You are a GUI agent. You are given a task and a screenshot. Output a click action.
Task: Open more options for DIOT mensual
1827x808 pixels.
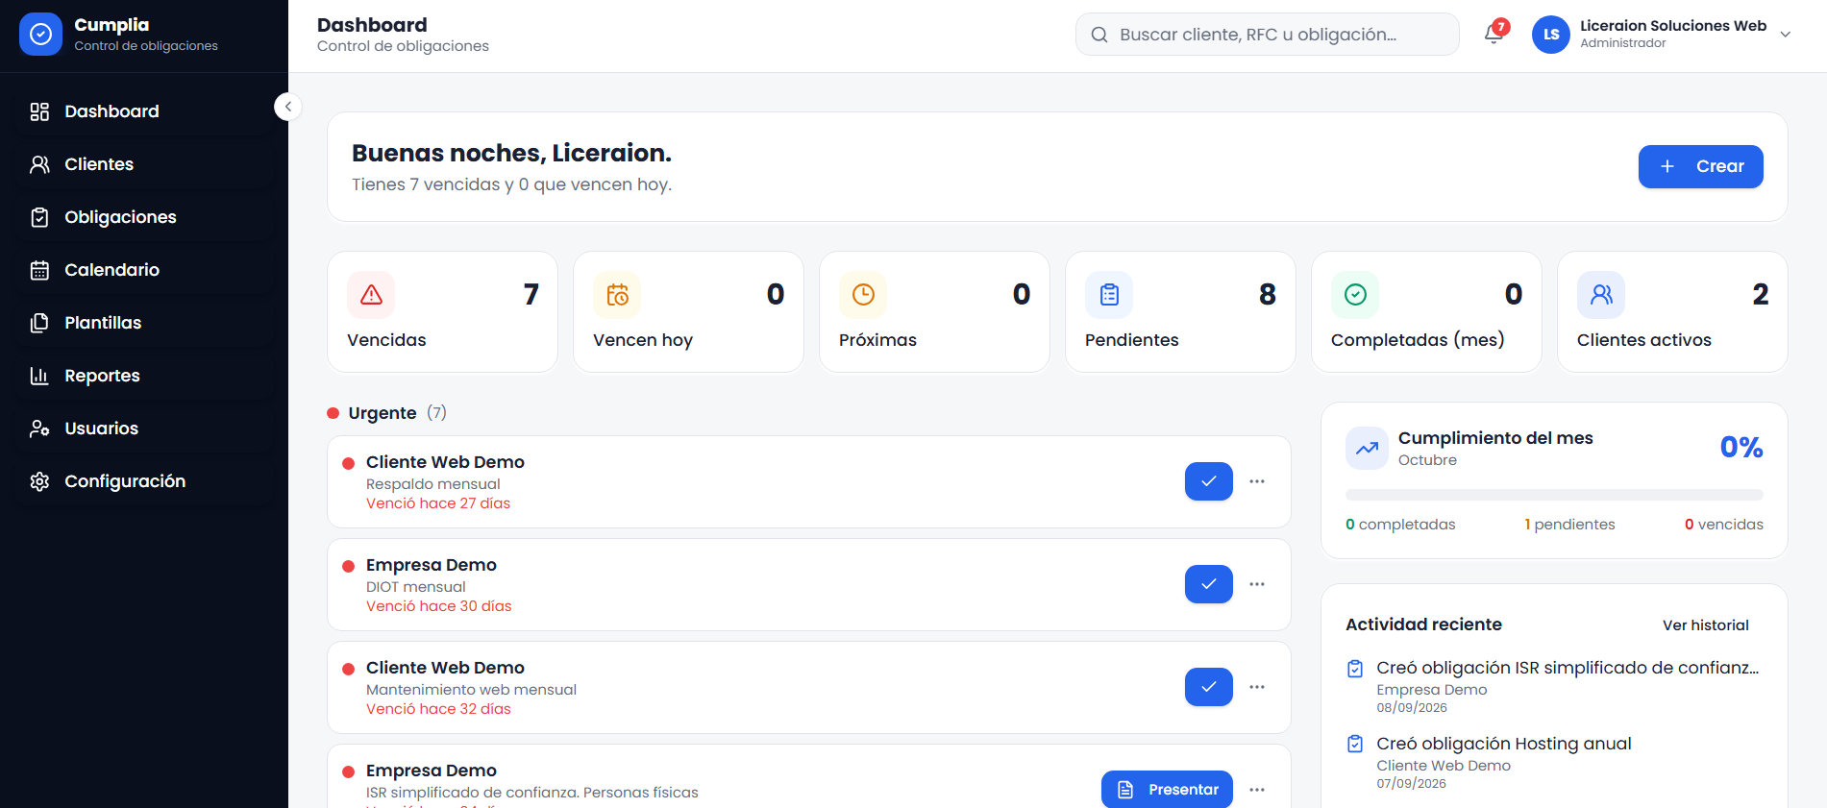click(x=1257, y=584)
